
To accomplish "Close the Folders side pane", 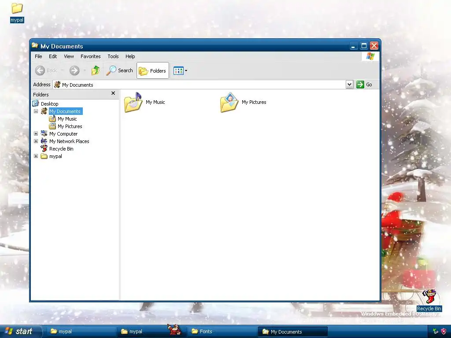I will click(x=113, y=93).
